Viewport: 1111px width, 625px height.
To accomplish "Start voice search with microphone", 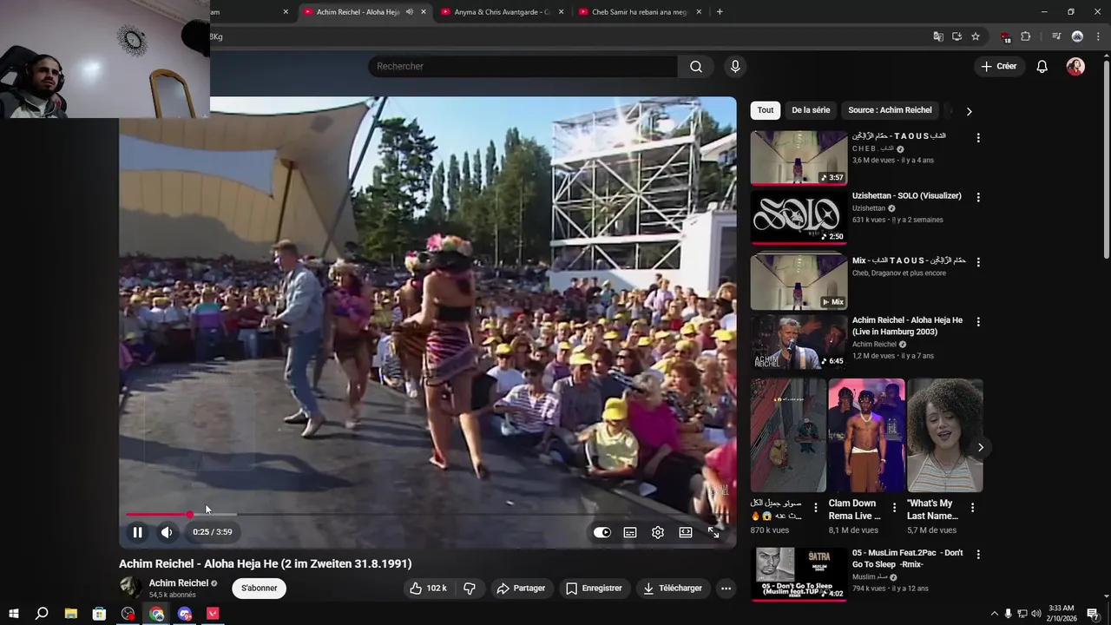I will pos(735,66).
